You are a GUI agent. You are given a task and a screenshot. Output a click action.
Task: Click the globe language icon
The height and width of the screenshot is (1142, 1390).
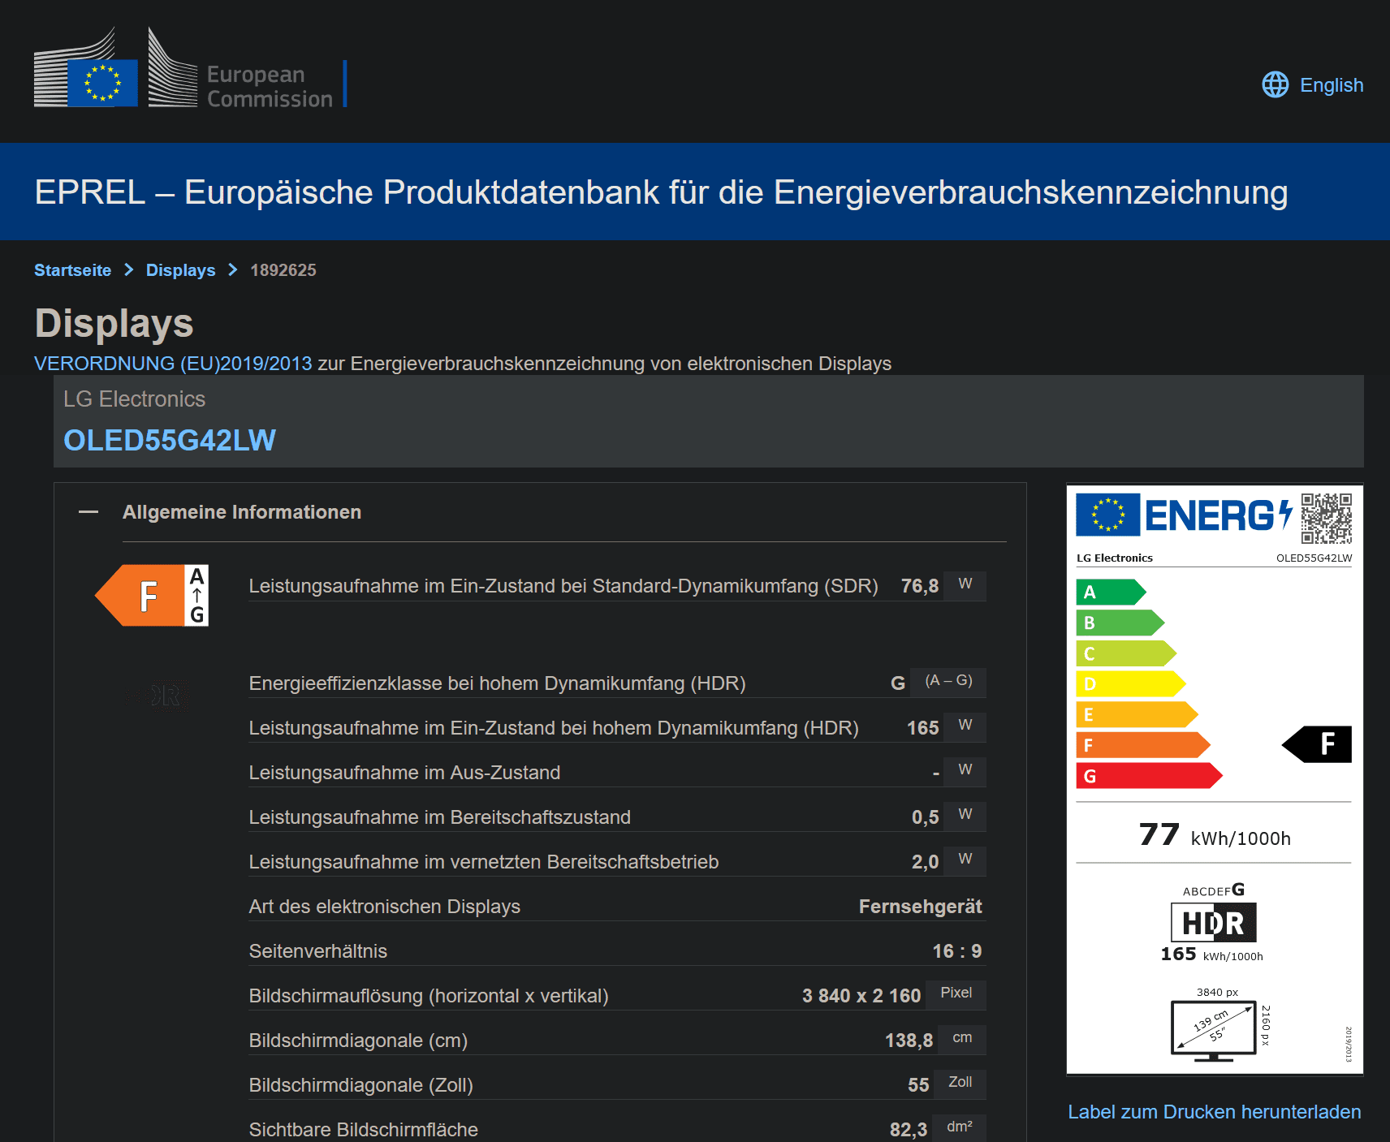[x=1275, y=84]
